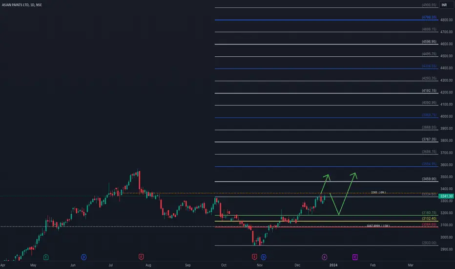455x269 pixels.
Task: Click the 3200.00 price axis value
Action: 446,213
